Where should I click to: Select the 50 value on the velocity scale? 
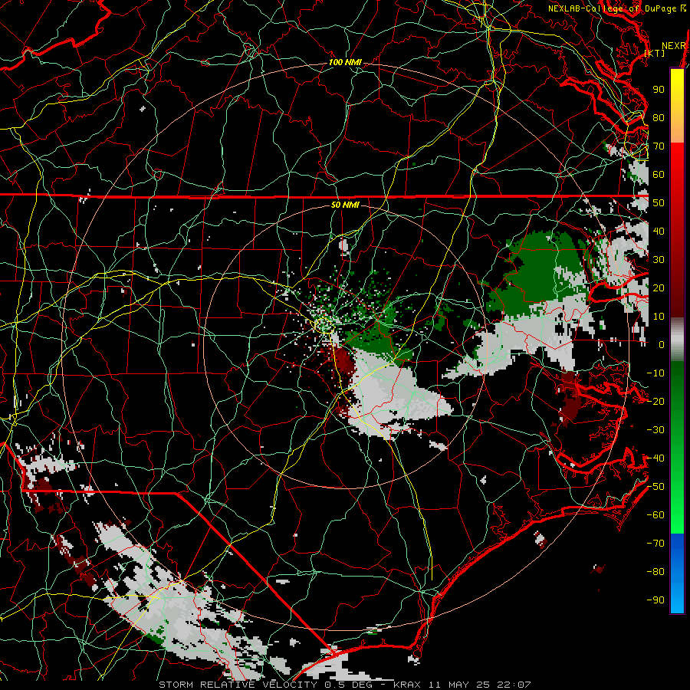659,203
